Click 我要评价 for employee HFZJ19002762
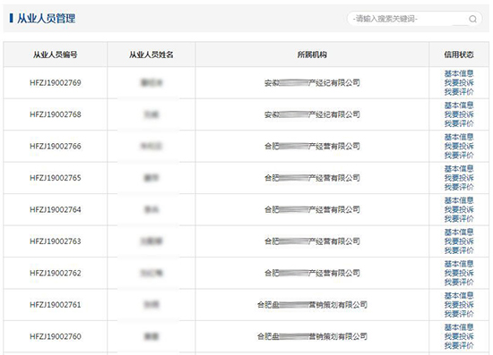Screen dimensions: 493x355 459,282
